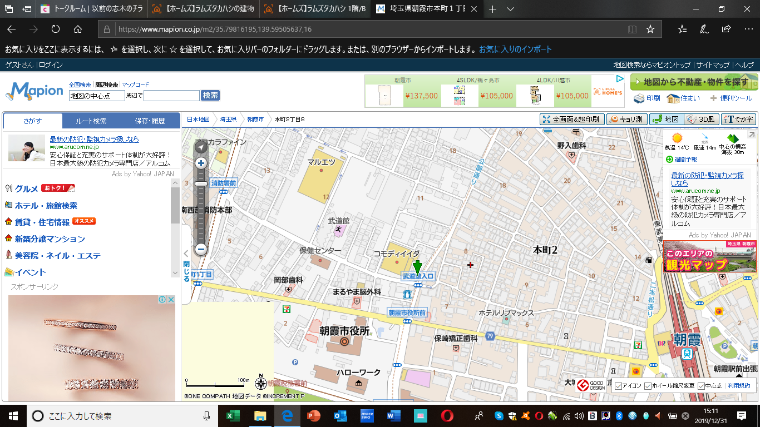The width and height of the screenshot is (760, 427).
Task: Toggle the ホイール縮尺変更 checkbox
Action: pyautogui.click(x=648, y=386)
